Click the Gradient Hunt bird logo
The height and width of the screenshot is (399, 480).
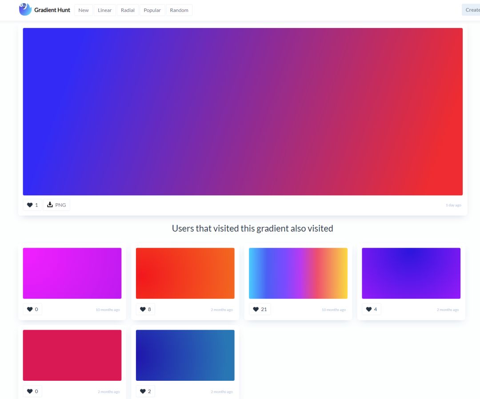[25, 9]
